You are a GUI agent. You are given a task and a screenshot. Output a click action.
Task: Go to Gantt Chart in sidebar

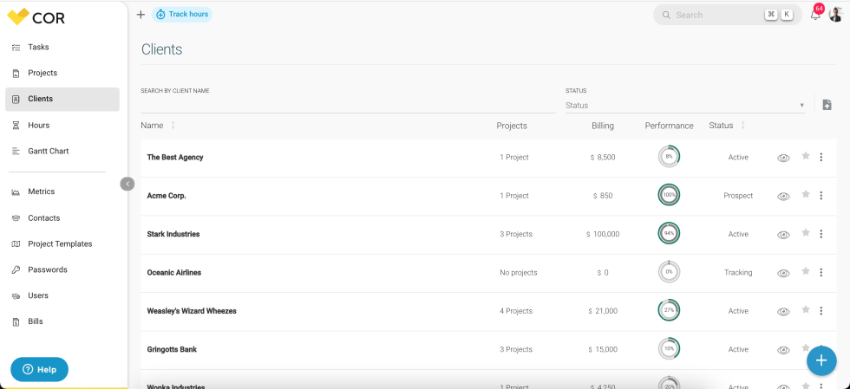pos(48,151)
